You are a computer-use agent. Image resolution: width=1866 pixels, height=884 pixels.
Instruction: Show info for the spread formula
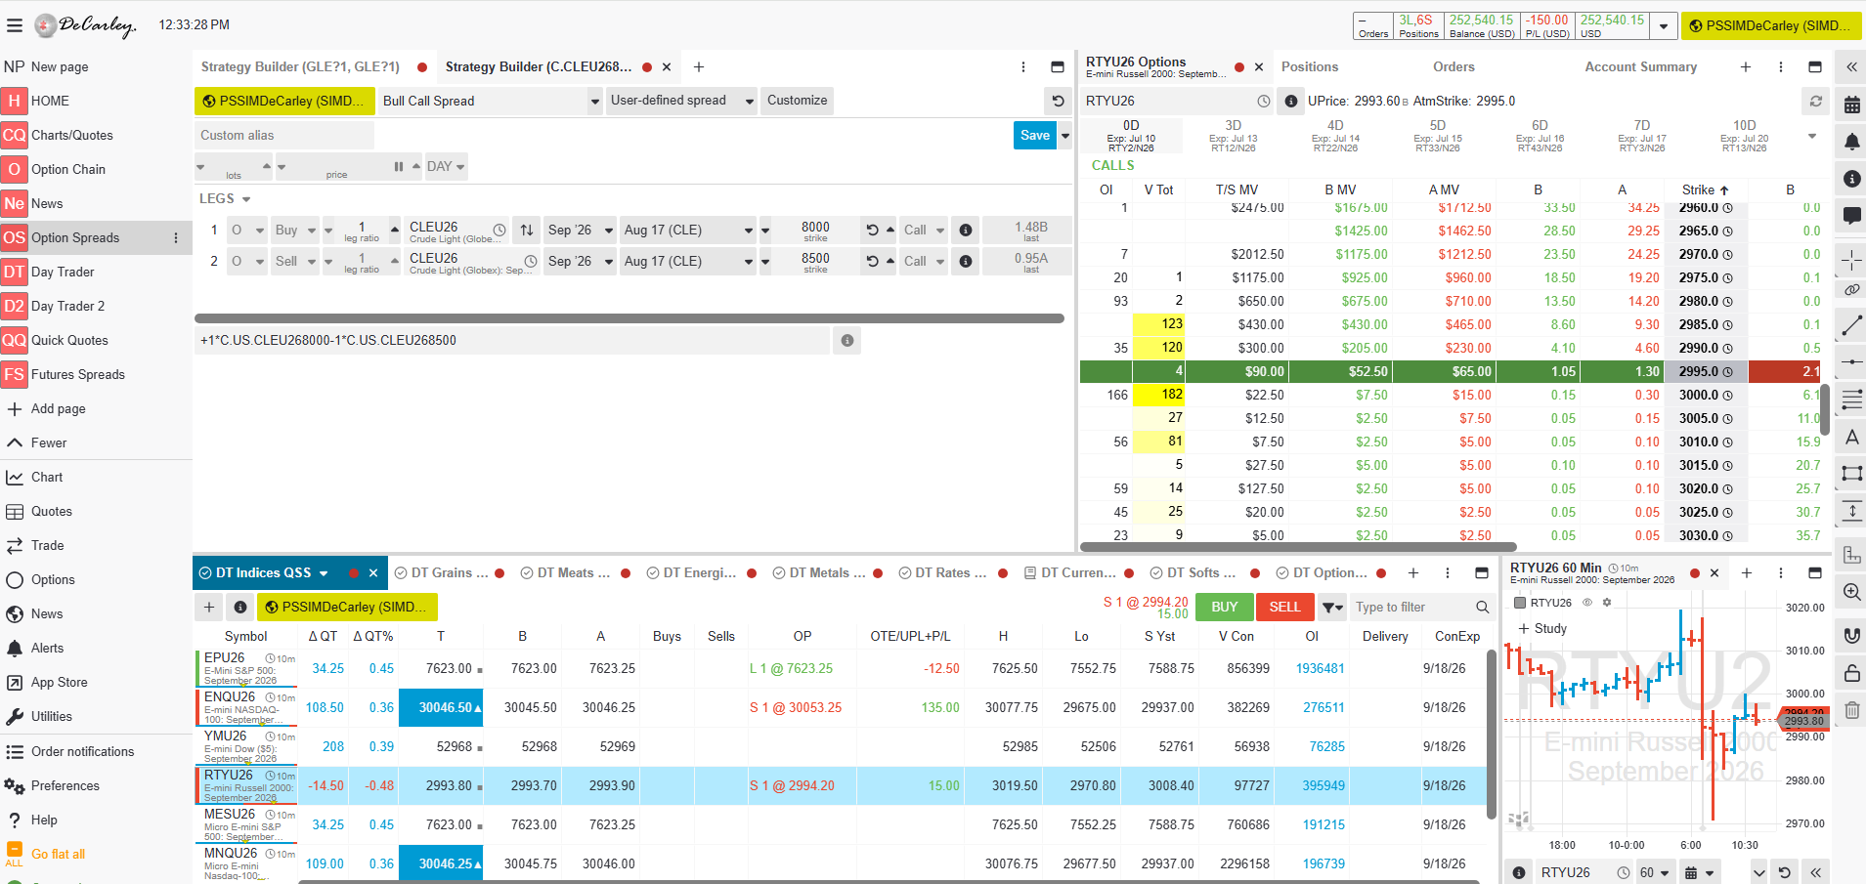pos(847,341)
